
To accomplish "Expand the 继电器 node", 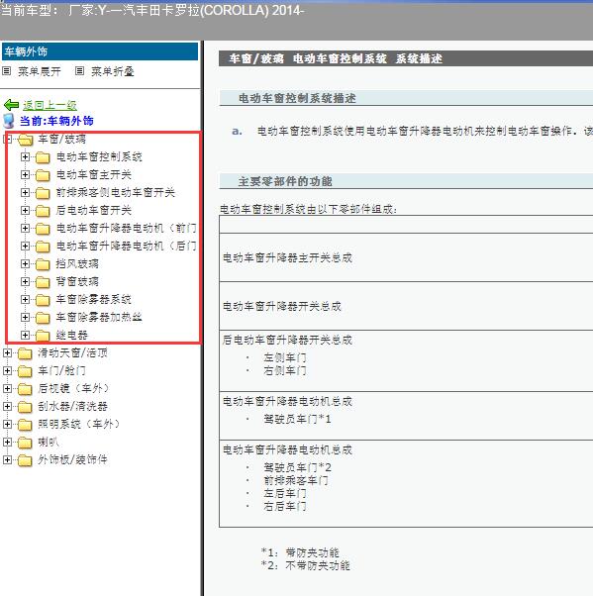I will 25,335.
